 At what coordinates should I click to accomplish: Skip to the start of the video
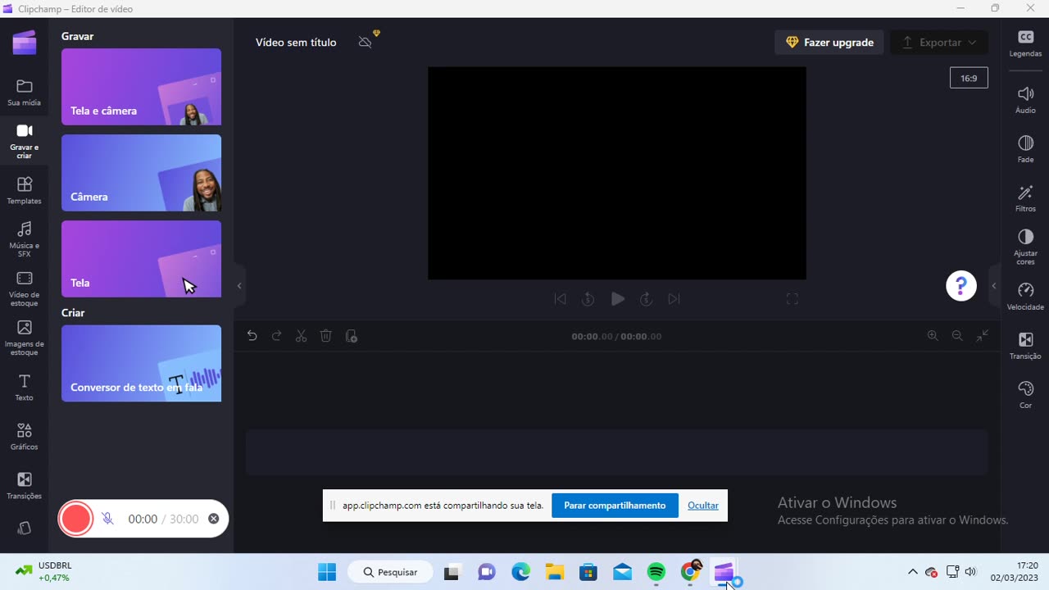(561, 299)
